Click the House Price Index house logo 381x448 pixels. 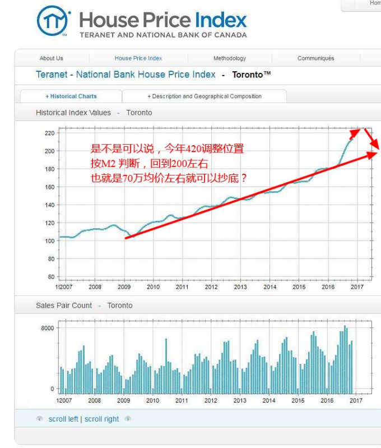pos(53,21)
